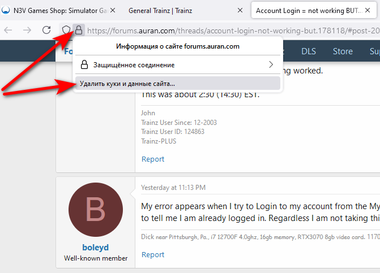Image resolution: width=380 pixels, height=273 pixels.
Task: Expand the Защищённое соединение details
Action: 178,64
